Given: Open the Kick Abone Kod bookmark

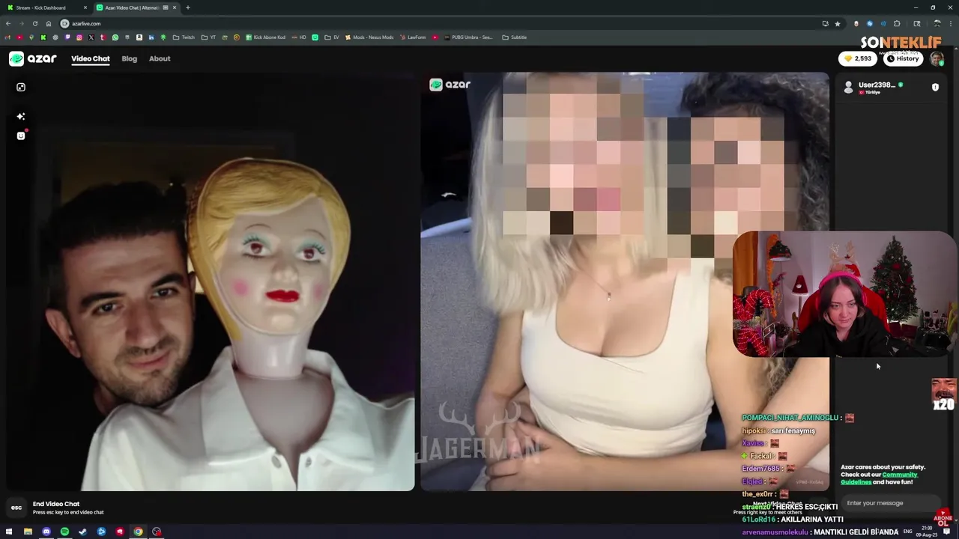Looking at the screenshot, I should pos(266,37).
